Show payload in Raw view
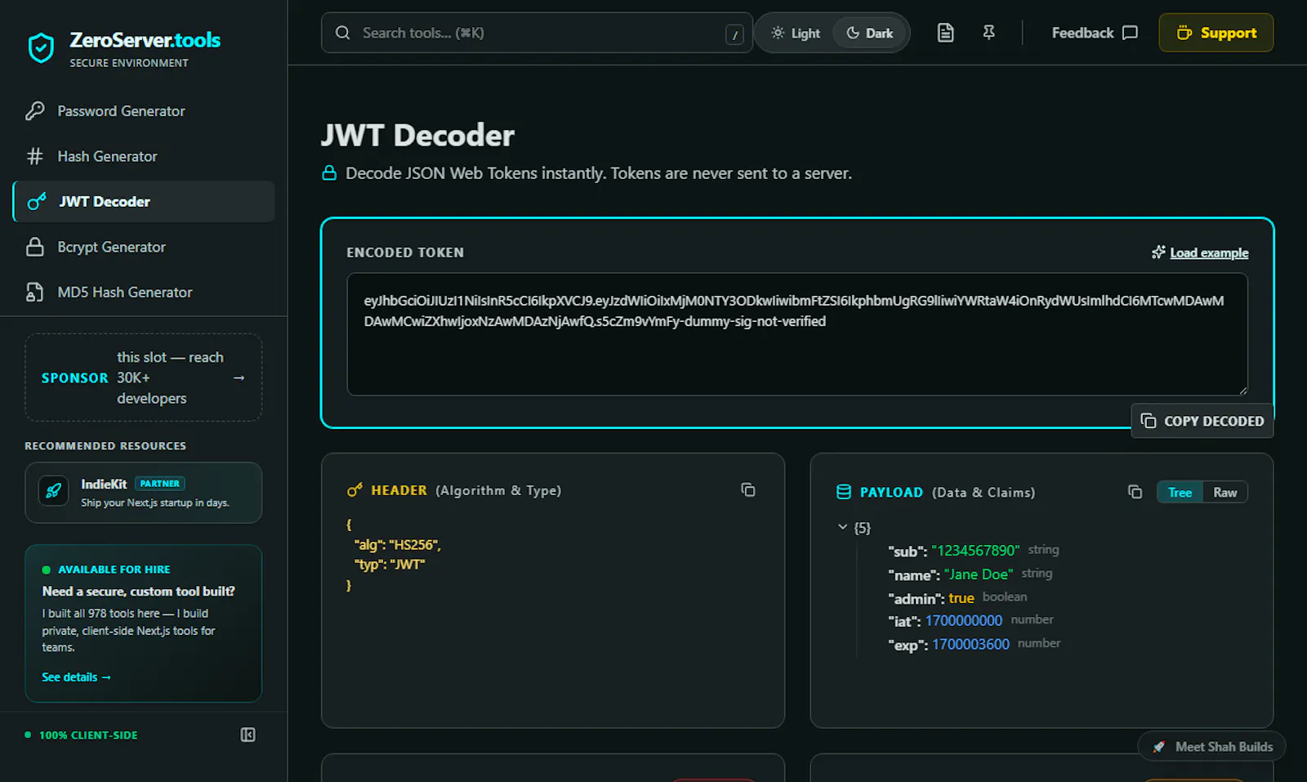 1224,492
